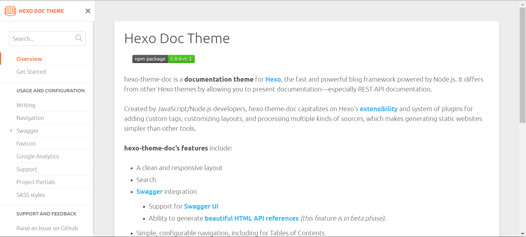Click the magnifying glass search icon

point(79,38)
